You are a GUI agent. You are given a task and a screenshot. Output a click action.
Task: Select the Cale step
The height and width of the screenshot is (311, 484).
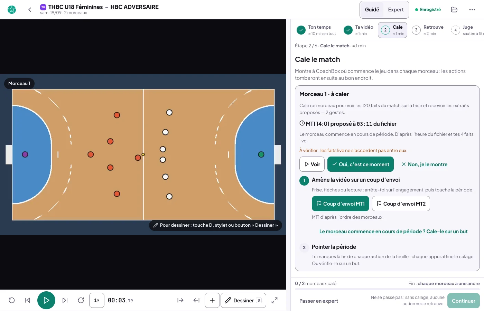pos(392,30)
